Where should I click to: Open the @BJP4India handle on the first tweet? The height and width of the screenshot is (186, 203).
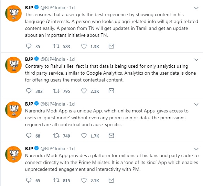click(53, 8)
